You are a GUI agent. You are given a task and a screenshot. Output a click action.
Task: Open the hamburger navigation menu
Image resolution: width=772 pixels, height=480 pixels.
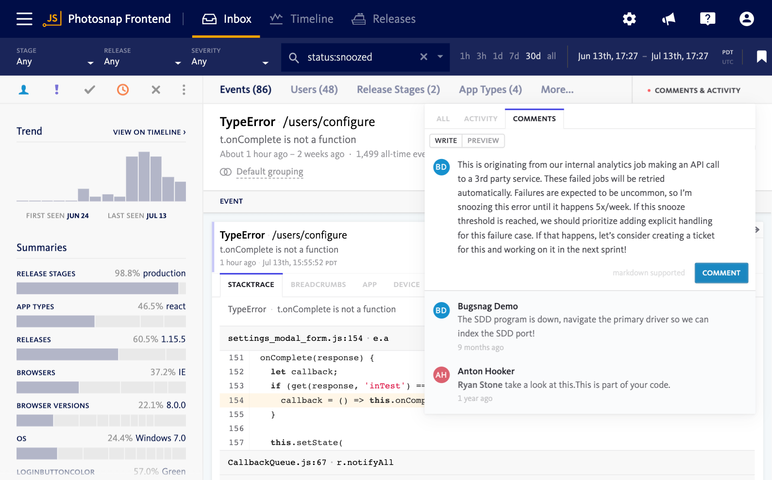24,19
